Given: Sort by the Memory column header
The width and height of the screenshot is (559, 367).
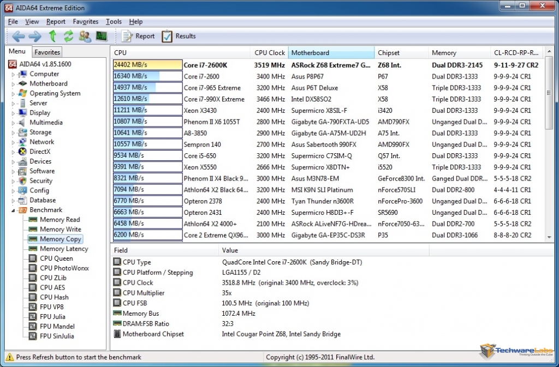Looking at the screenshot, I should [x=460, y=53].
